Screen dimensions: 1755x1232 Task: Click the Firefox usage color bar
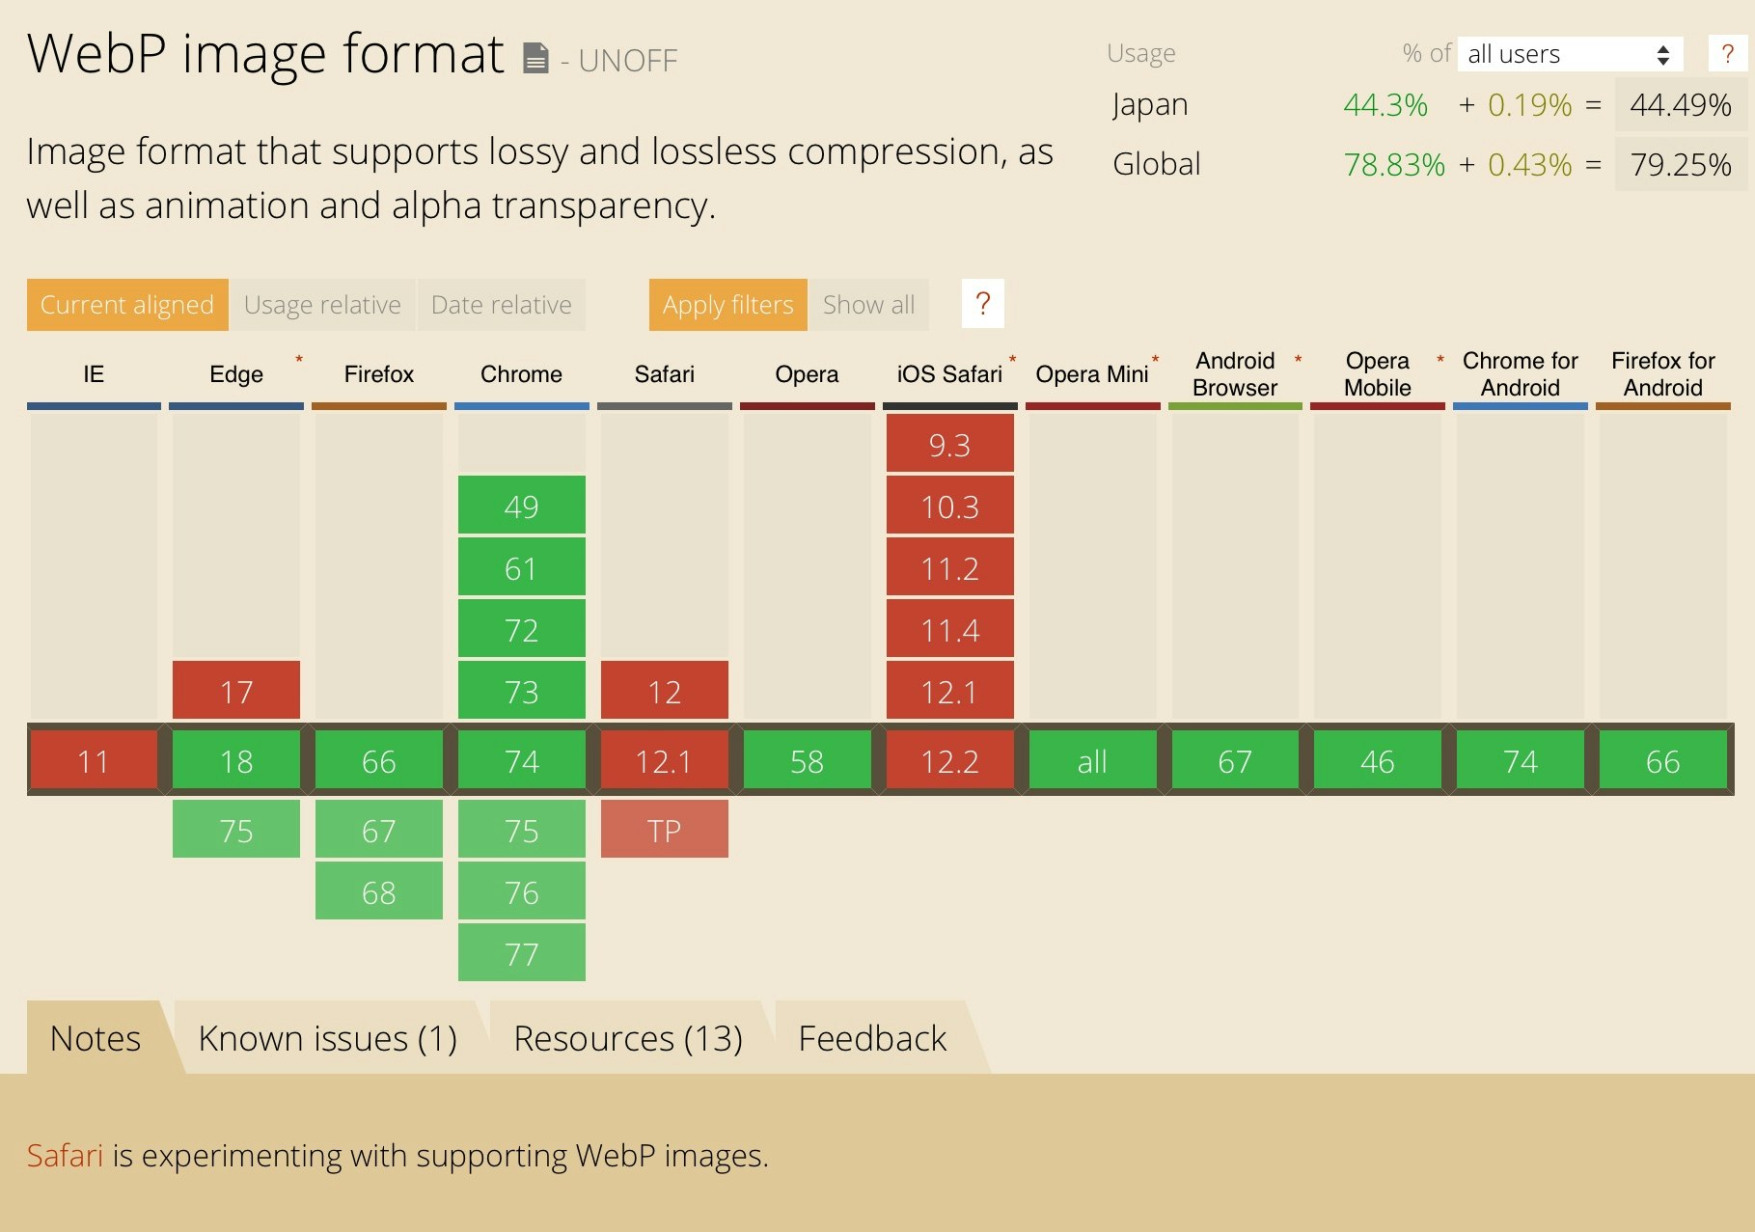(378, 405)
